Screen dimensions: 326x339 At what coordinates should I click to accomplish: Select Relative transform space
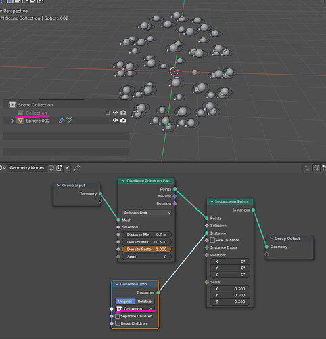(145, 302)
